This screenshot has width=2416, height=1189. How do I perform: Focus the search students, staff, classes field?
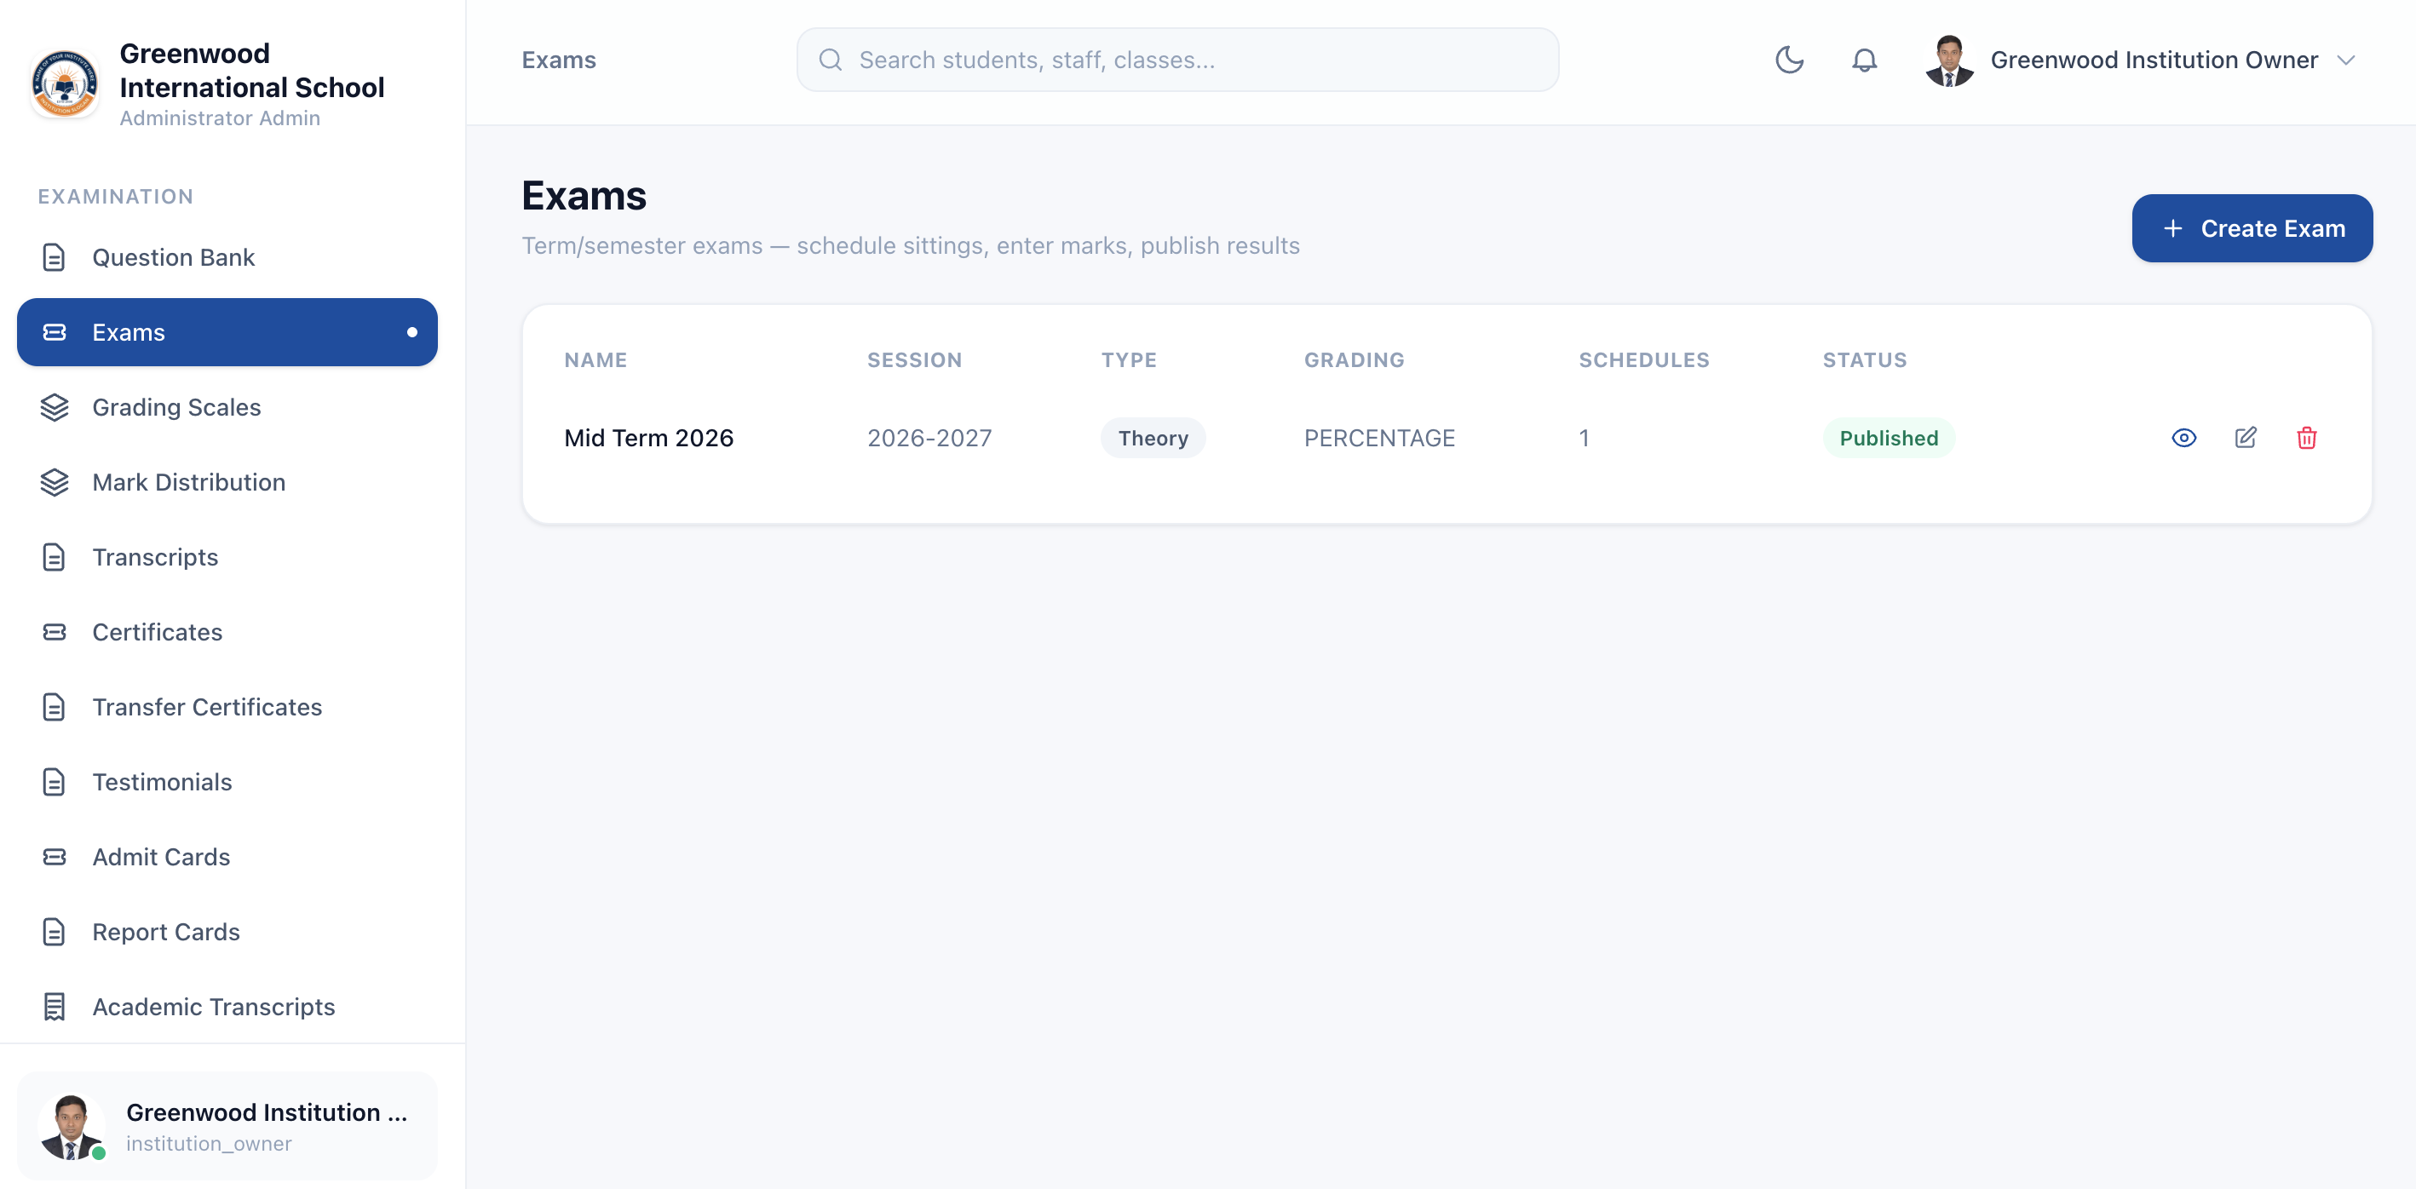pyautogui.click(x=1177, y=60)
